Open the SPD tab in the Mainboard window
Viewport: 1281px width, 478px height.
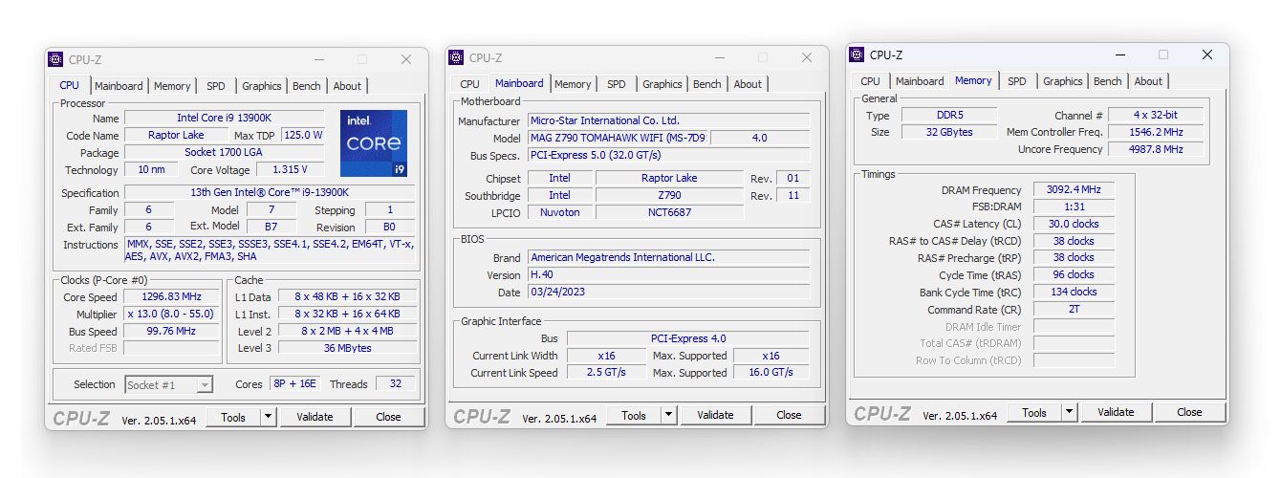tap(617, 84)
